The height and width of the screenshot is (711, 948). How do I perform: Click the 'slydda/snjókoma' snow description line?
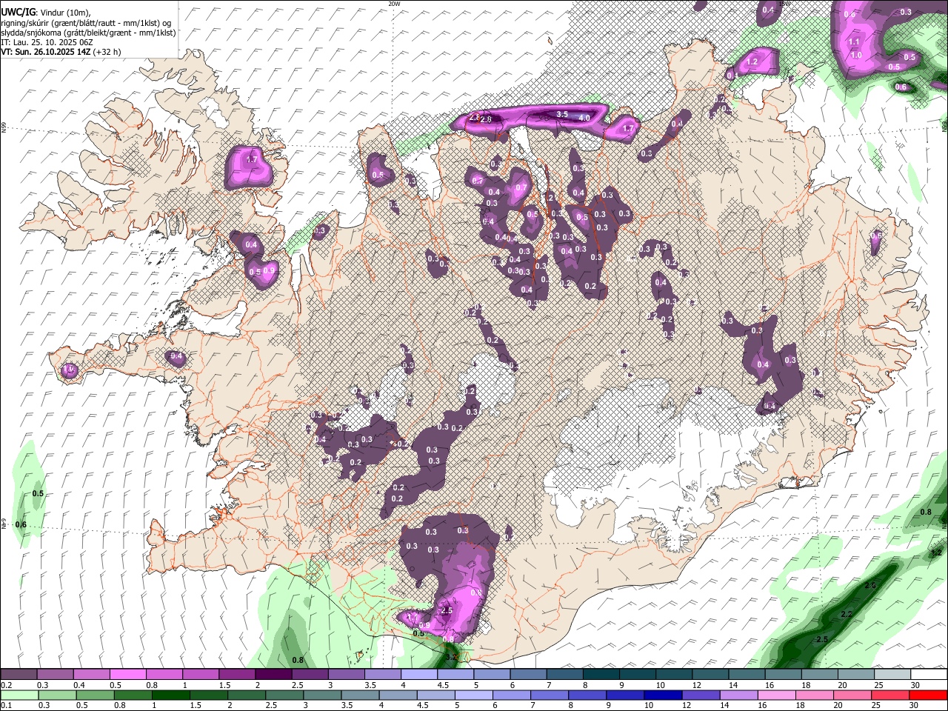pyautogui.click(x=88, y=33)
